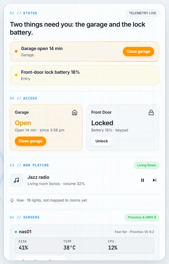Image resolution: width=169 pixels, height=264 pixels.
Task: Click the music note icon
Action: pyautogui.click(x=16, y=180)
